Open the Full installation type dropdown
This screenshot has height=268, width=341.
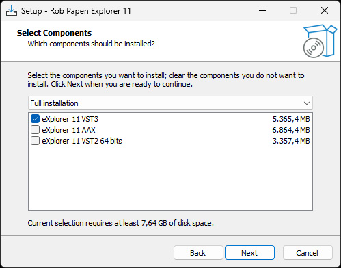pyautogui.click(x=170, y=103)
